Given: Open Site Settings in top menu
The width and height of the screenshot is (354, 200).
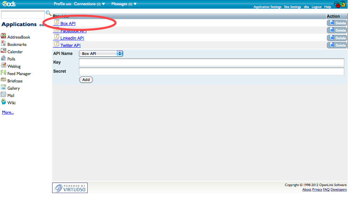Looking at the screenshot, I should pyautogui.click(x=292, y=7).
